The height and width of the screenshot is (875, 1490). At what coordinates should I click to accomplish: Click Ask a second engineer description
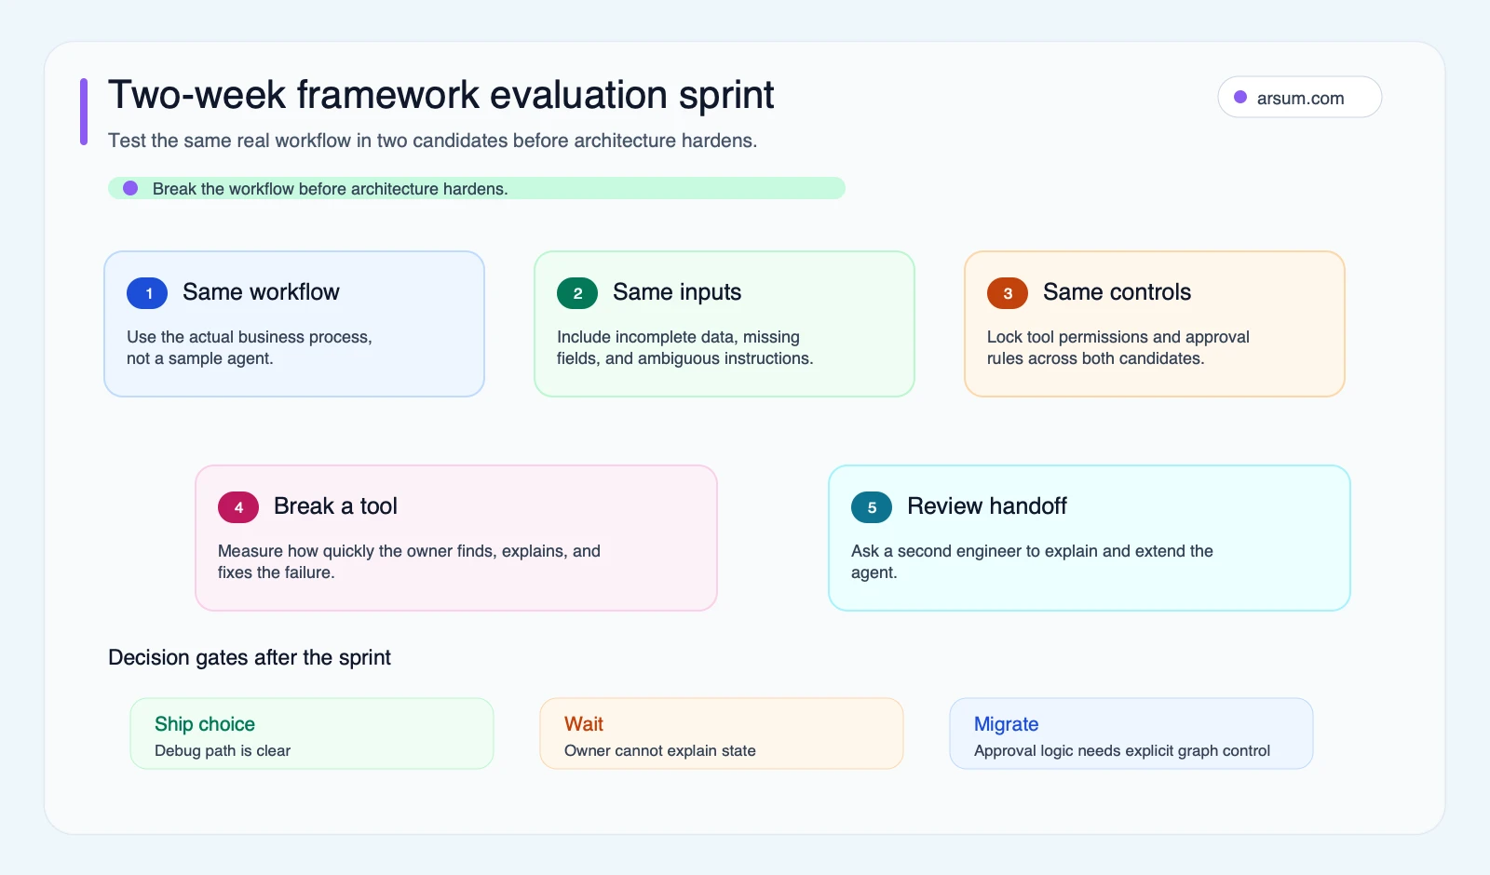click(x=1032, y=561)
